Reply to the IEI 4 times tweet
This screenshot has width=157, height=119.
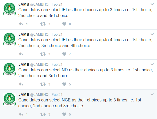[x=21, y=54]
